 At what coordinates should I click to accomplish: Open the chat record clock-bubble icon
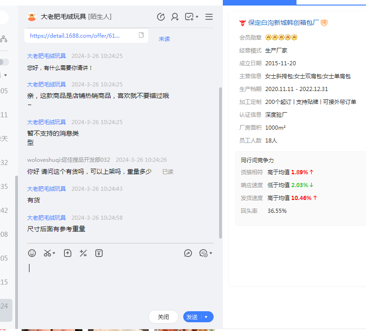point(203,253)
